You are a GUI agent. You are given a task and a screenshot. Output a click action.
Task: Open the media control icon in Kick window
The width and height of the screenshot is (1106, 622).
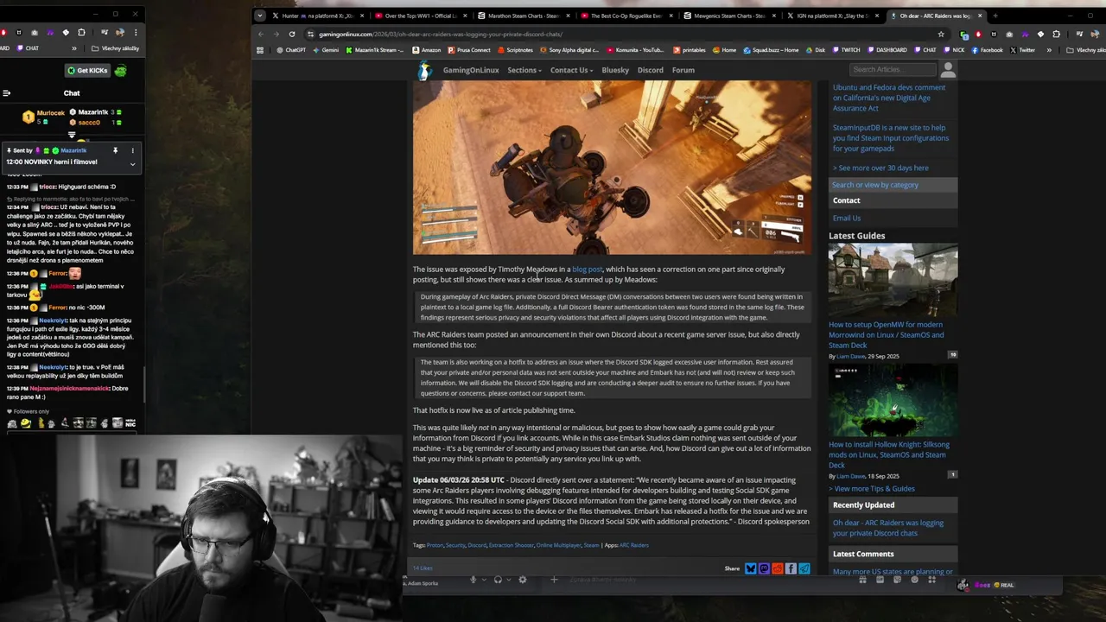(x=103, y=33)
